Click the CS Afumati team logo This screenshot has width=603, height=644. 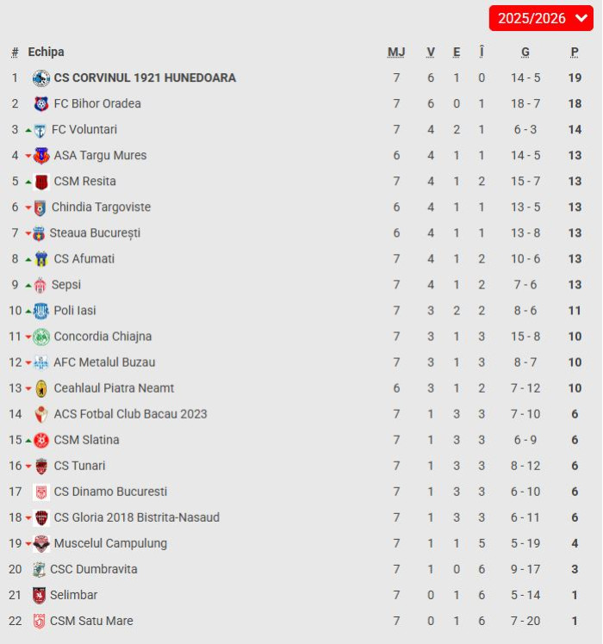pos(41,259)
